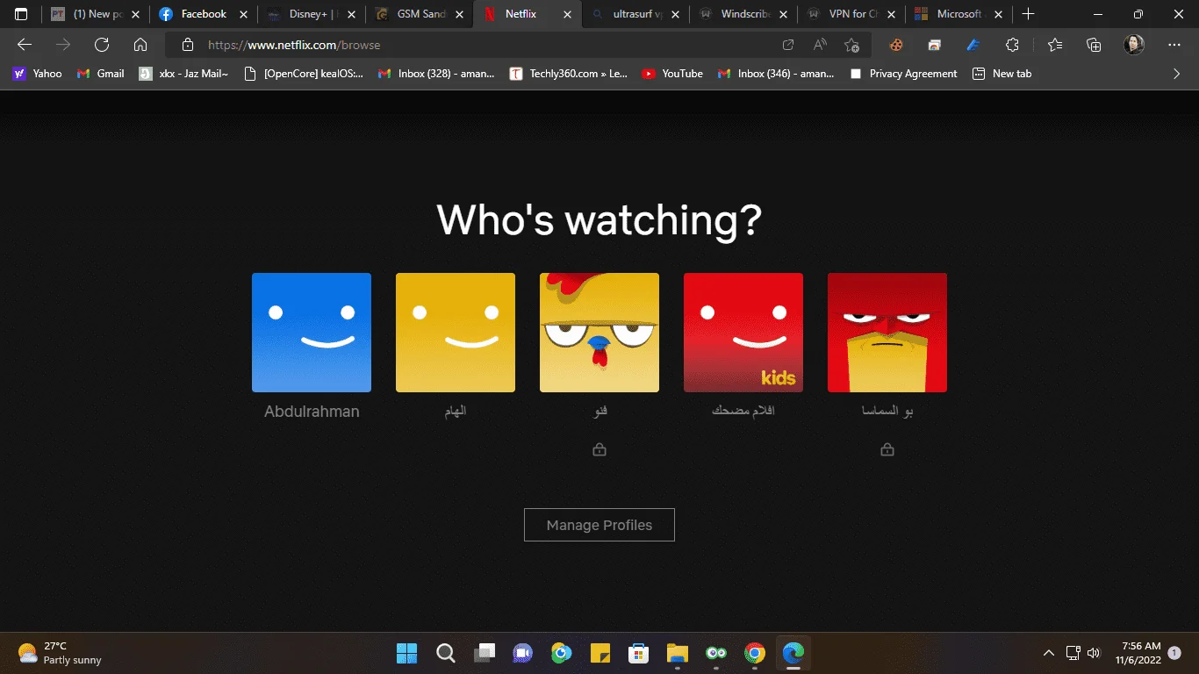Screen dimensions: 1199x674
Task: Open the browser profile picture
Action: [x=1134, y=45]
